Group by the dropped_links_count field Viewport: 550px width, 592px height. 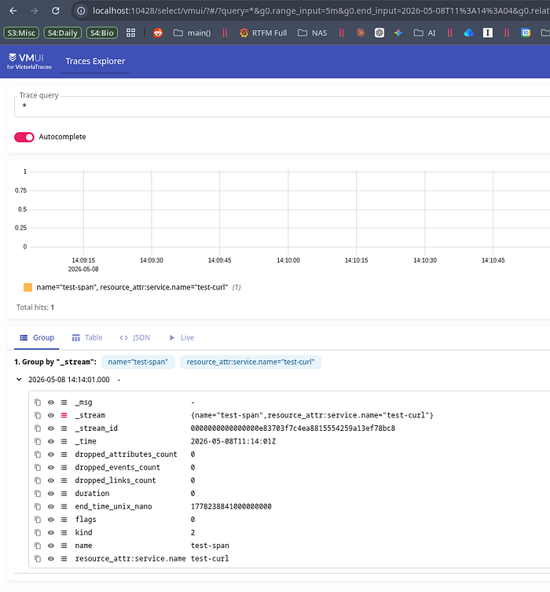[64, 480]
